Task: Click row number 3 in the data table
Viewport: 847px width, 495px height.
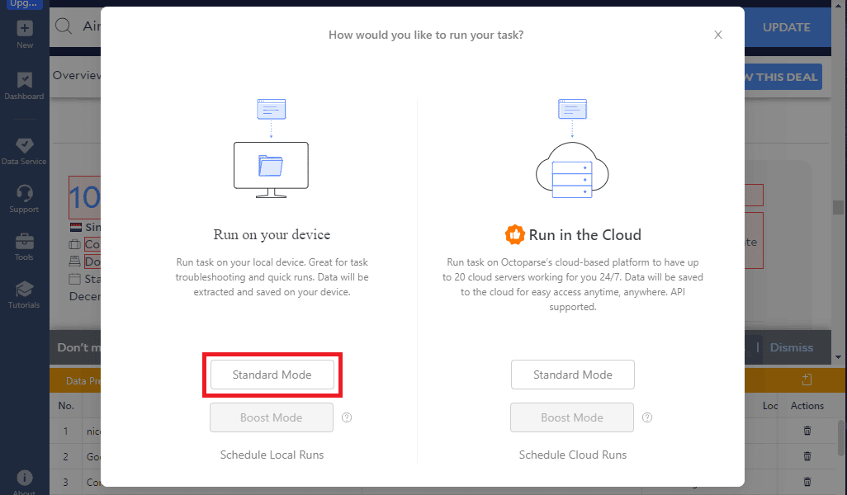Action: pos(66,482)
